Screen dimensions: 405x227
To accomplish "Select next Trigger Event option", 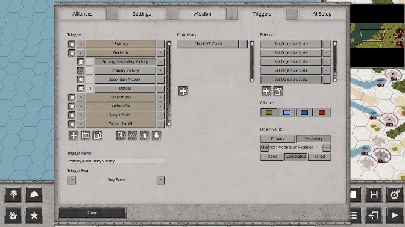I will click(161, 180).
